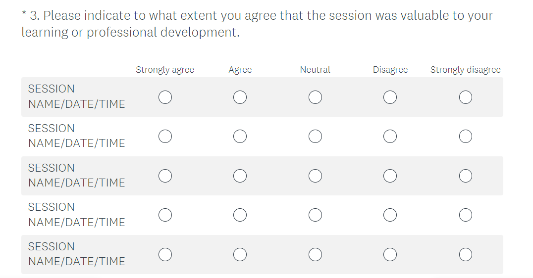
Task: Select Strongly disagree for the fifth session row
Action: [x=465, y=254]
